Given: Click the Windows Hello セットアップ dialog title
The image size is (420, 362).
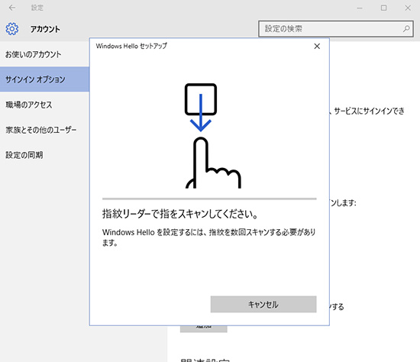Looking at the screenshot, I should click(x=131, y=46).
